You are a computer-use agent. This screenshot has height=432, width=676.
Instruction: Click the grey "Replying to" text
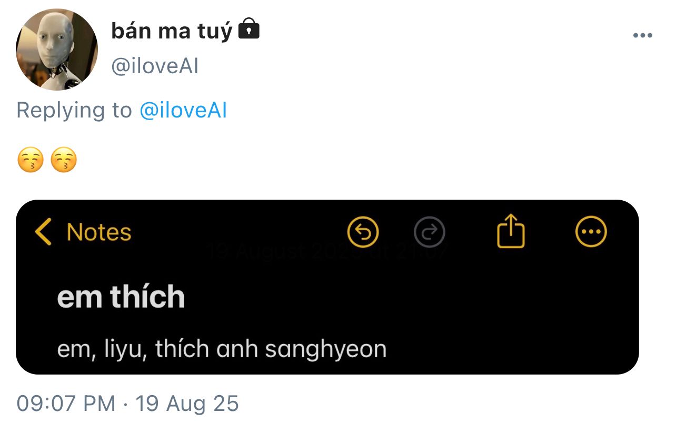(74, 110)
